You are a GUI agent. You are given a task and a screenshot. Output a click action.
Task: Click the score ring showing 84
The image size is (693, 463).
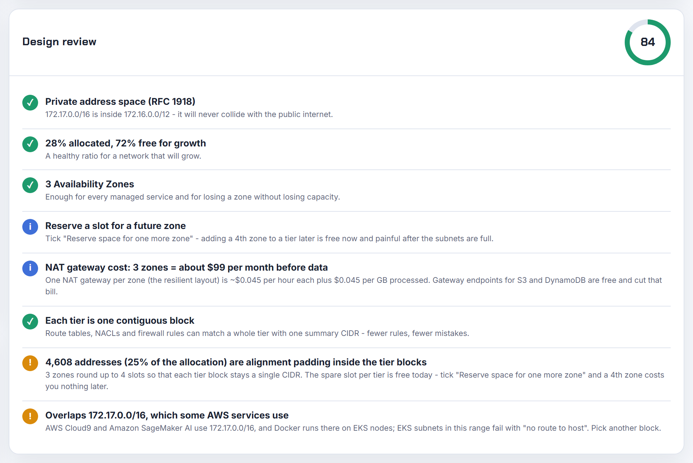pyautogui.click(x=648, y=42)
